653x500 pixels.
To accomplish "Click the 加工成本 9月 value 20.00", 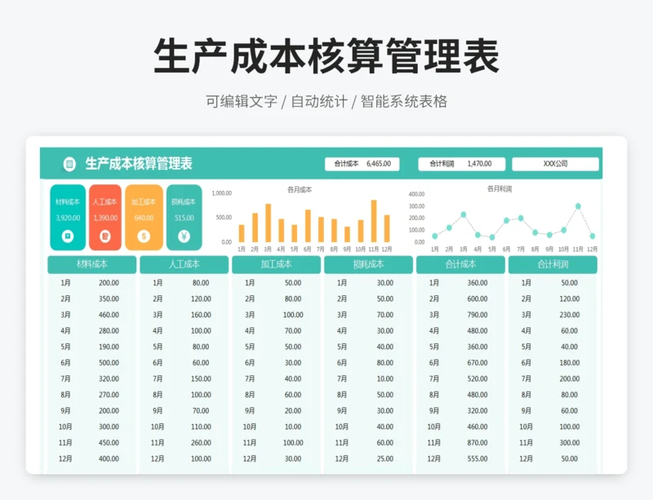I will point(293,411).
